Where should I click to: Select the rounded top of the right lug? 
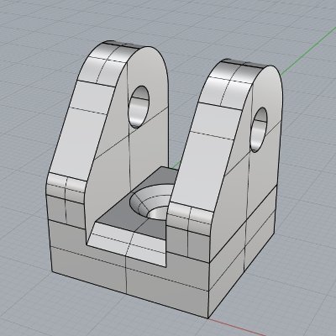(234, 83)
